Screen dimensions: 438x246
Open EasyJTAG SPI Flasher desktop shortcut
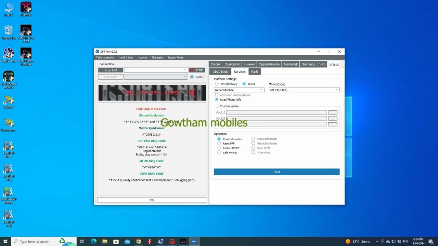(9, 195)
